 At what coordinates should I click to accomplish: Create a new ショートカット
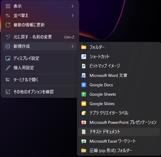(119, 57)
